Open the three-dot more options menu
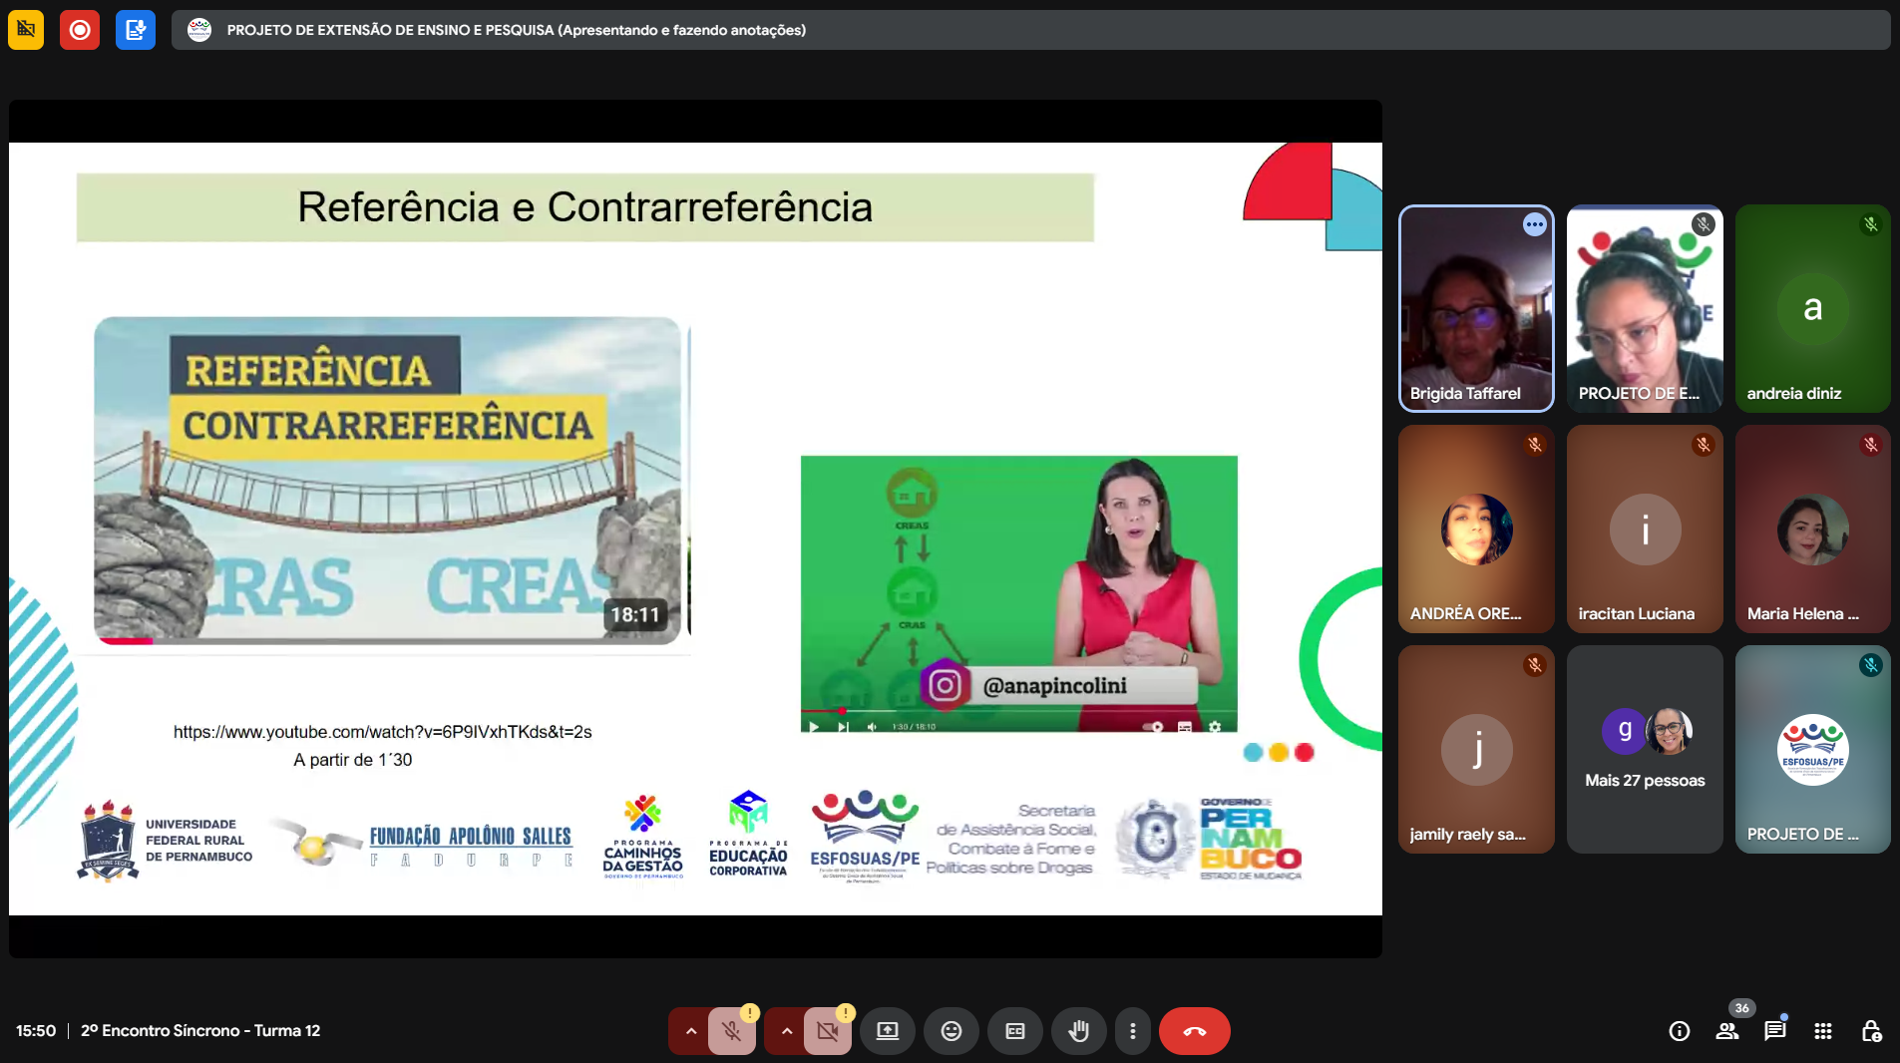This screenshot has height=1063, width=1900. (1132, 1031)
